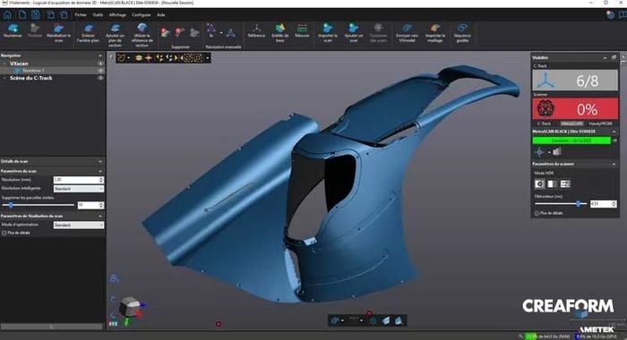The height and width of the screenshot is (340, 627).
Task: Collapse the Navigation panel header
Action: 100,55
